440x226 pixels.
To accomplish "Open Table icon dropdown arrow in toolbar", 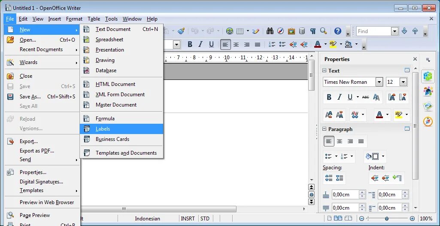I will pos(248,31).
